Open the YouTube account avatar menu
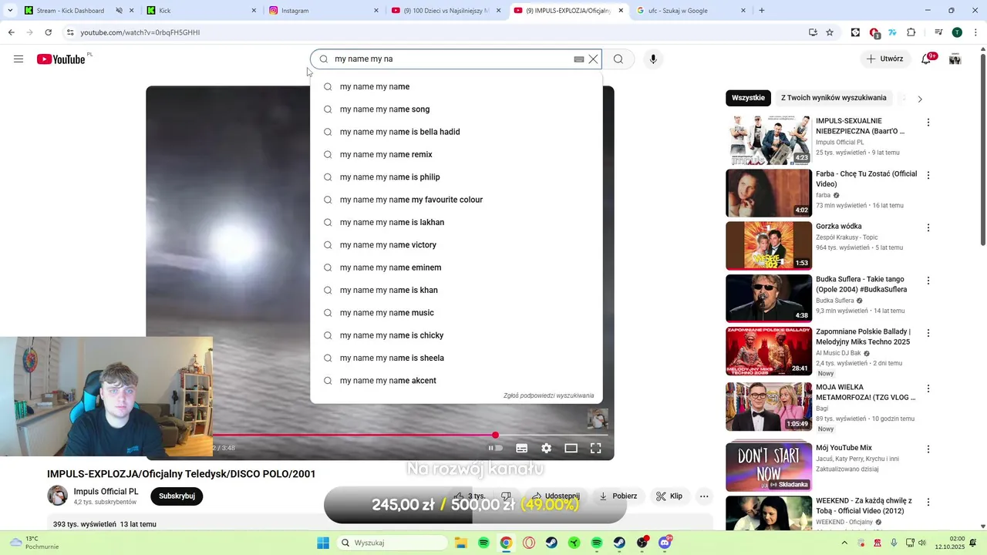 pos(955,59)
